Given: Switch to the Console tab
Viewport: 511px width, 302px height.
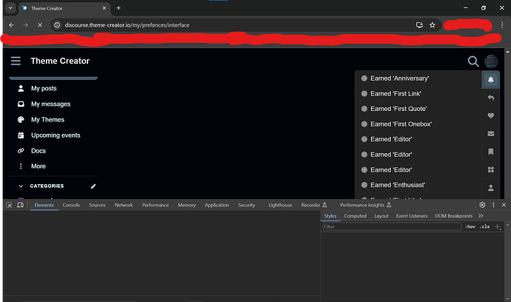Looking at the screenshot, I should (x=71, y=205).
